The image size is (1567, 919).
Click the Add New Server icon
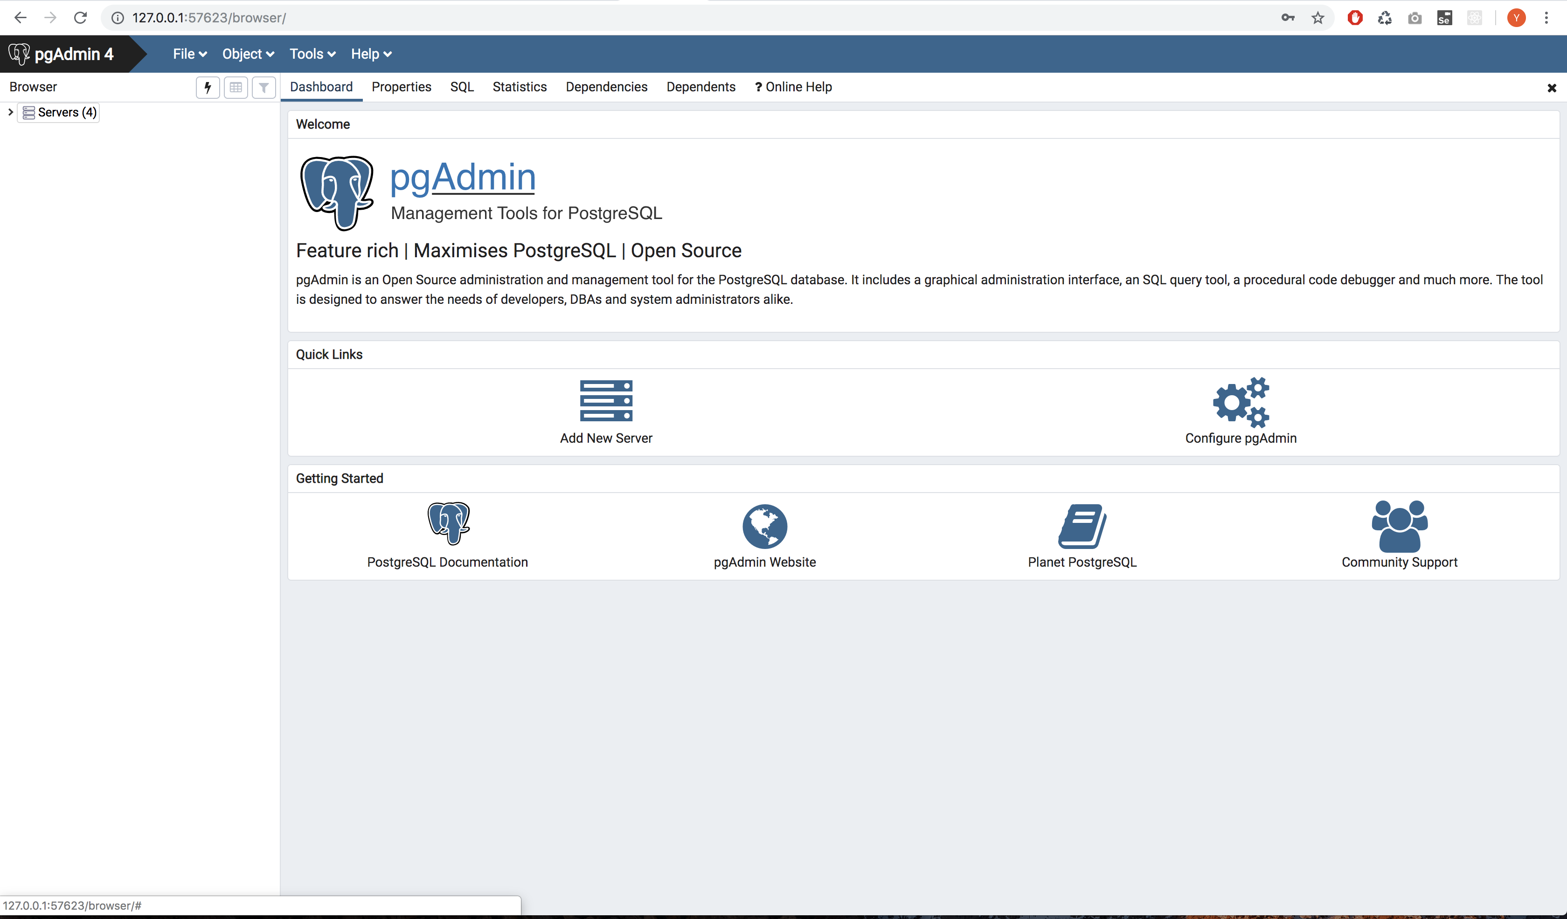coord(606,401)
